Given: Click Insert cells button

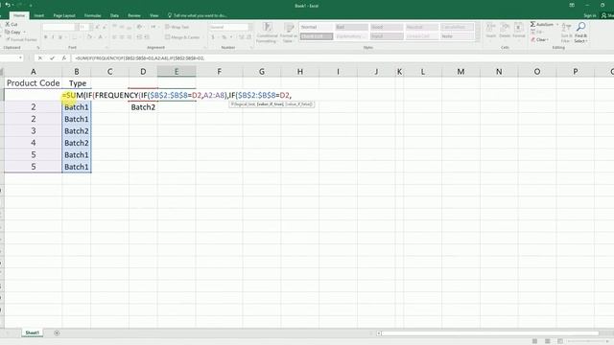Looking at the screenshot, I should pyautogui.click(x=490, y=31).
